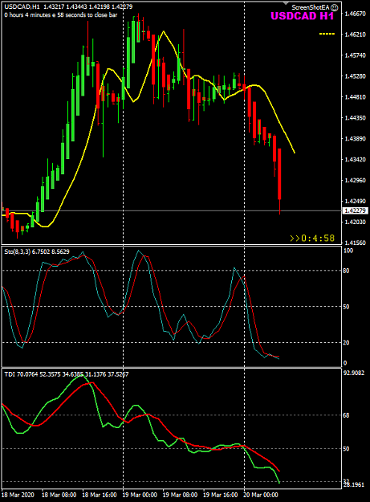Click the TDI scale value 68
This screenshot has height=502, width=370.
coord(346,415)
